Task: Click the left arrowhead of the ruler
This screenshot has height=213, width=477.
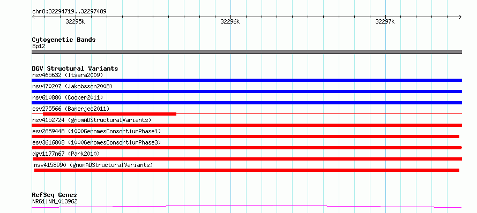Action: (33, 17)
